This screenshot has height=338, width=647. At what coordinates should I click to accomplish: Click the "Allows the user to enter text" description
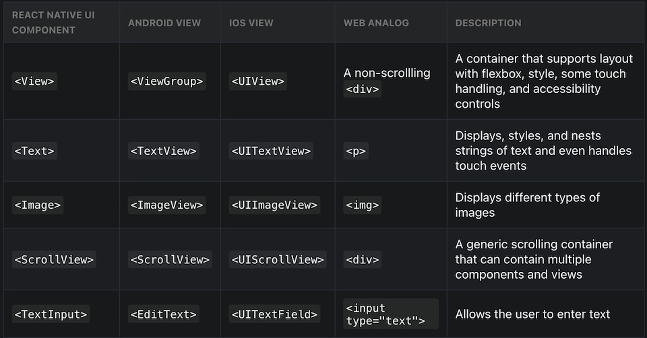coord(532,314)
